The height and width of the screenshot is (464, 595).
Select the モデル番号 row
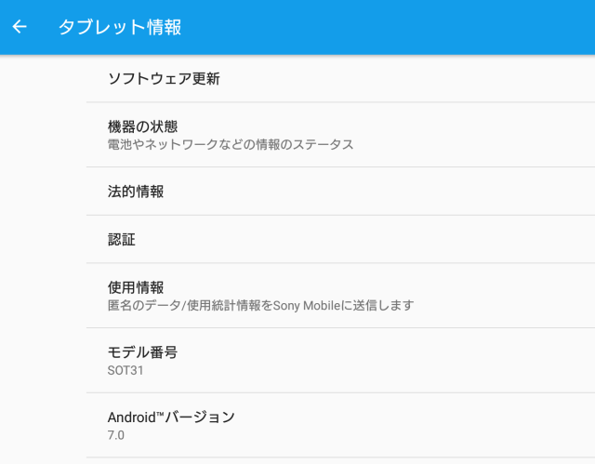[x=340, y=361]
